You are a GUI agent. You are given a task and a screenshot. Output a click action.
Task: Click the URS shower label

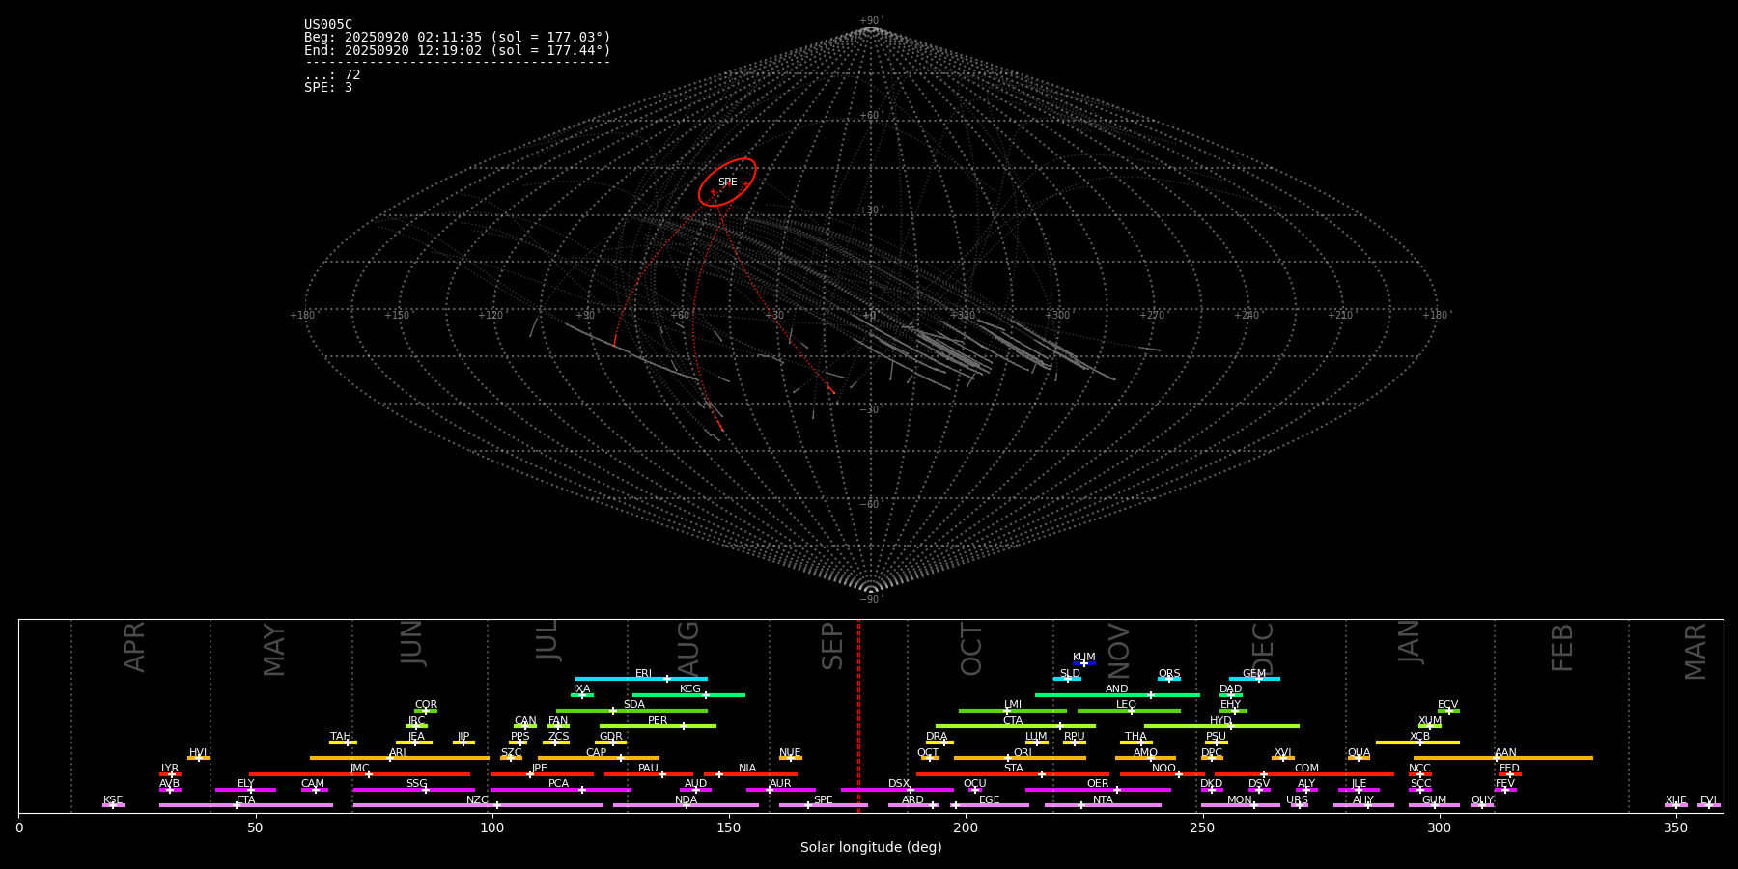point(1297,800)
